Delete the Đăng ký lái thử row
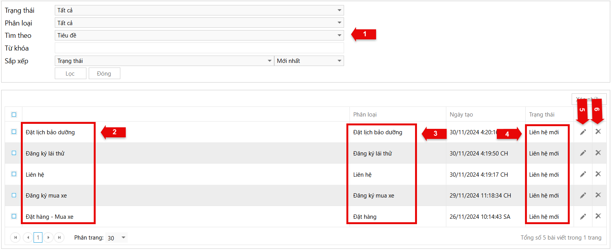The height and width of the screenshot is (250, 611). [x=598, y=153]
